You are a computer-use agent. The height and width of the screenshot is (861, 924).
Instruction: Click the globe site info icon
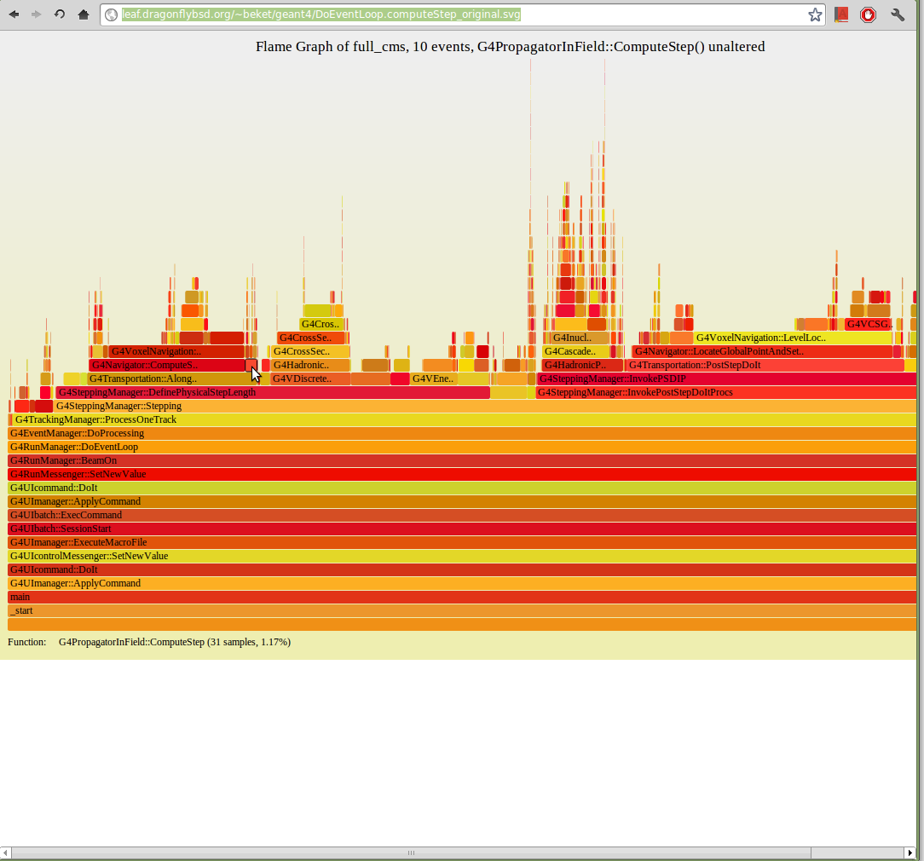[x=111, y=14]
